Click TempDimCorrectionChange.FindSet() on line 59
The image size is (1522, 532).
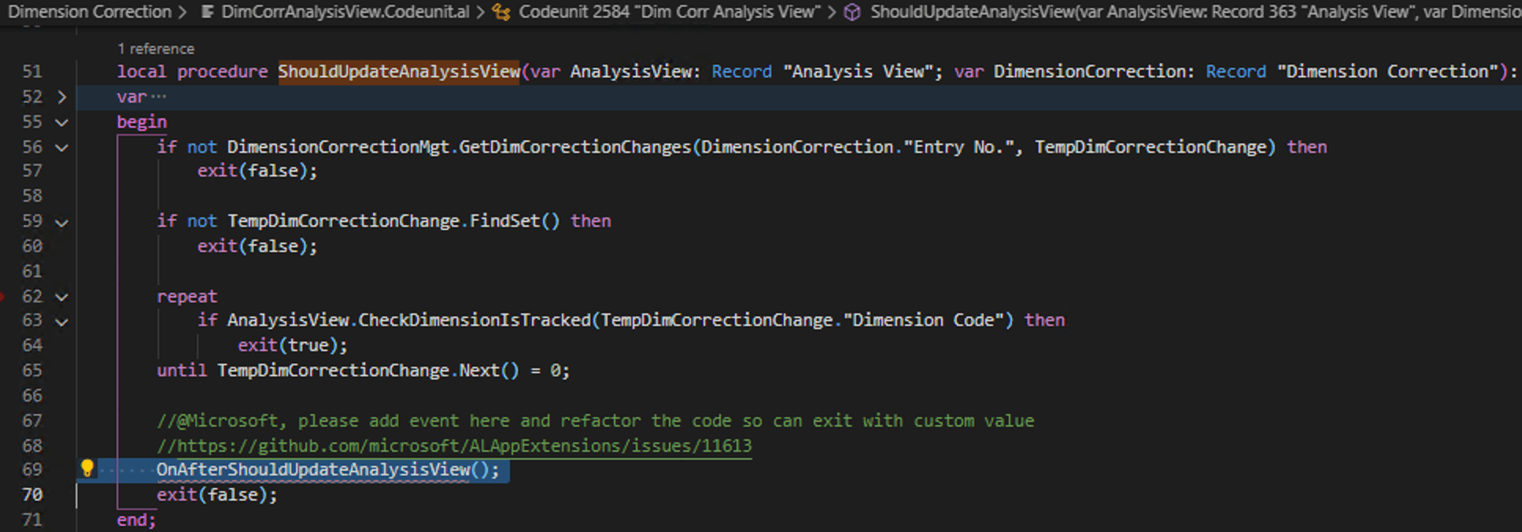coord(393,221)
